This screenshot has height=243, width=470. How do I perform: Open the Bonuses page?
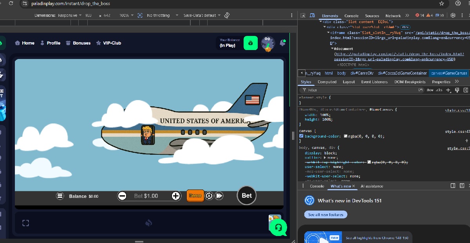[78, 43]
